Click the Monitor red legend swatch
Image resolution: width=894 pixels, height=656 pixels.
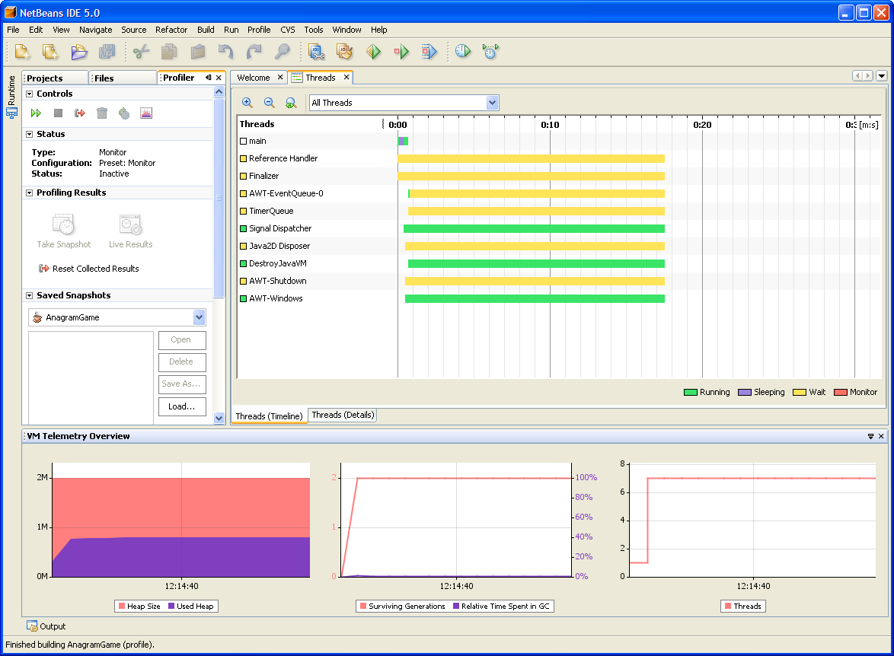pyautogui.click(x=841, y=392)
